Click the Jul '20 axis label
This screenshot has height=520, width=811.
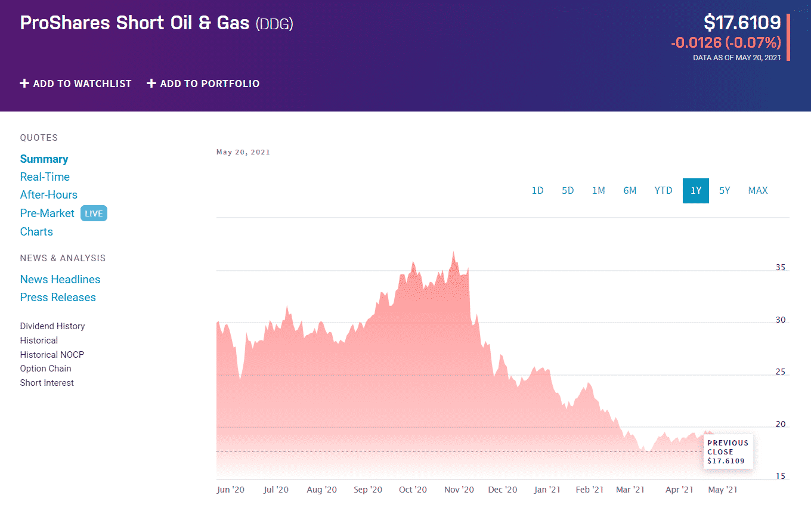click(276, 490)
